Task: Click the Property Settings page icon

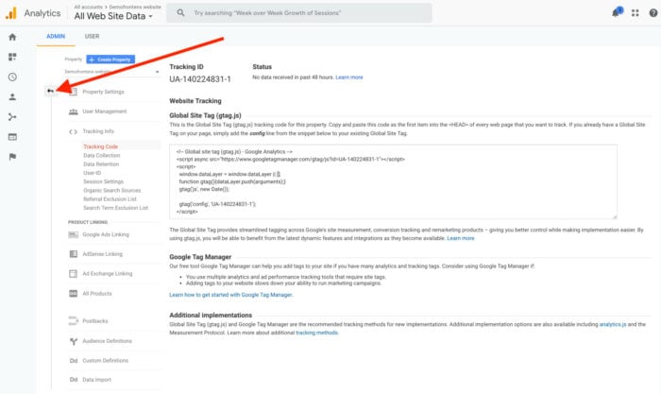Action: [x=73, y=92]
